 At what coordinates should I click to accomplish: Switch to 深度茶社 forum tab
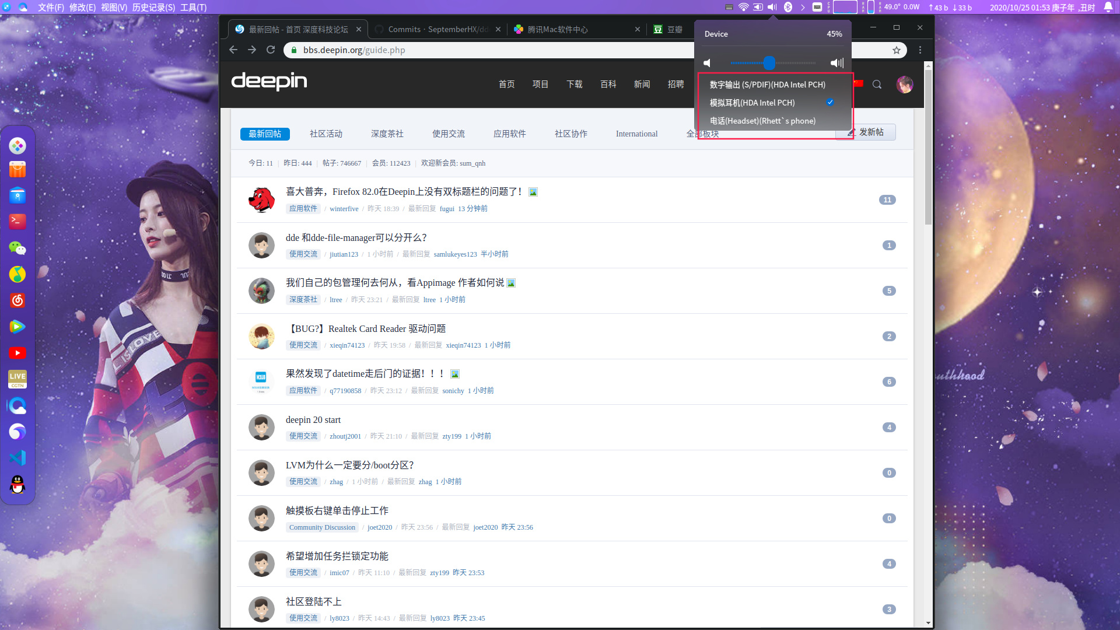pos(387,134)
